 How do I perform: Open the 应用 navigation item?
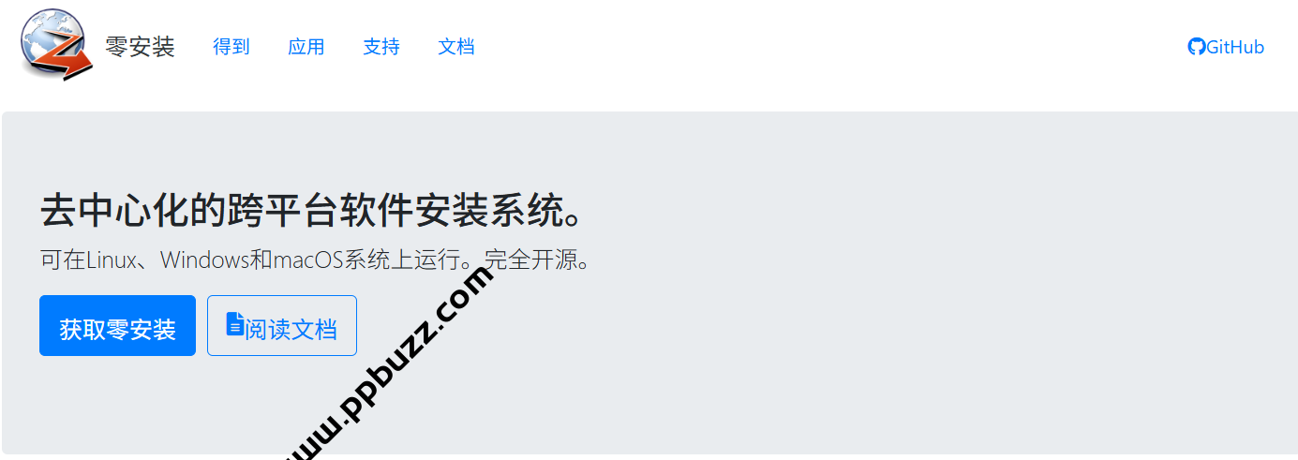[x=306, y=47]
